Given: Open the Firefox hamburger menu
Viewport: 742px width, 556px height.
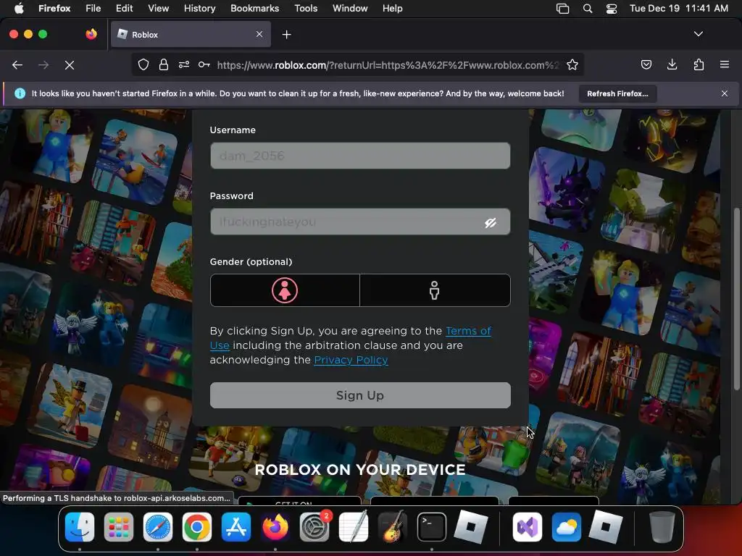Looking at the screenshot, I should coord(725,64).
